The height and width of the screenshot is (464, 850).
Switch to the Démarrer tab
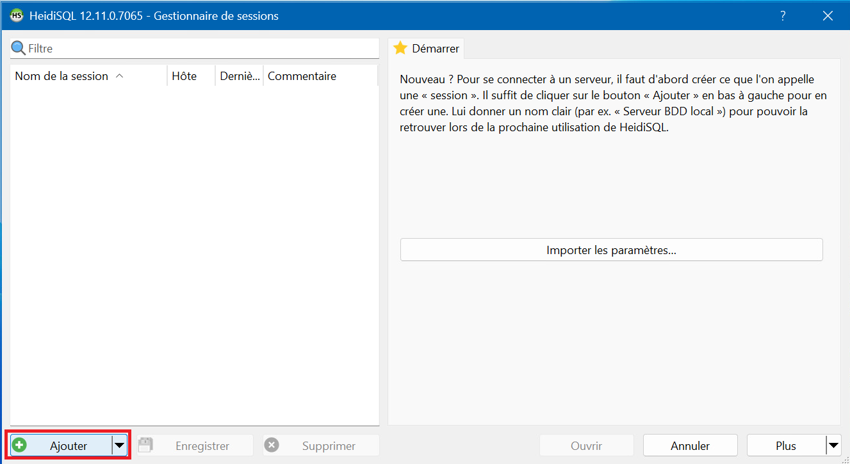tap(427, 48)
